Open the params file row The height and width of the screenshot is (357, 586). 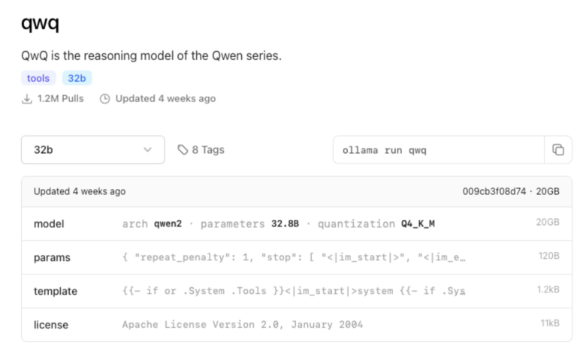52,257
